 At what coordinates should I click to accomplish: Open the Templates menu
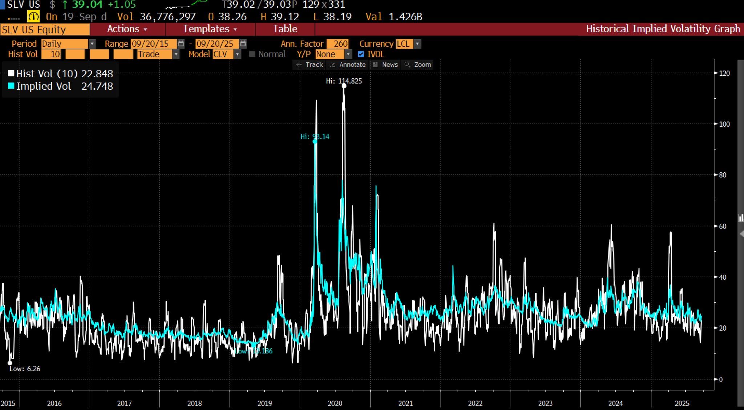210,29
